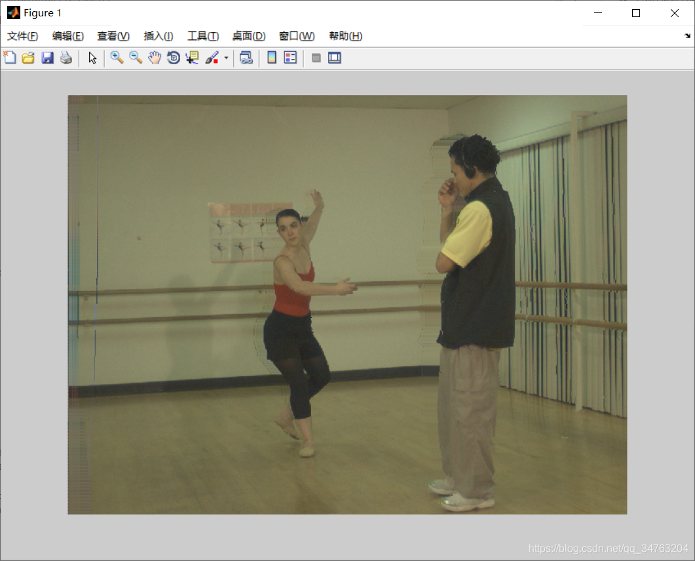Toggle the Brush data tool
Viewport: 695px width, 561px height.
pos(212,58)
